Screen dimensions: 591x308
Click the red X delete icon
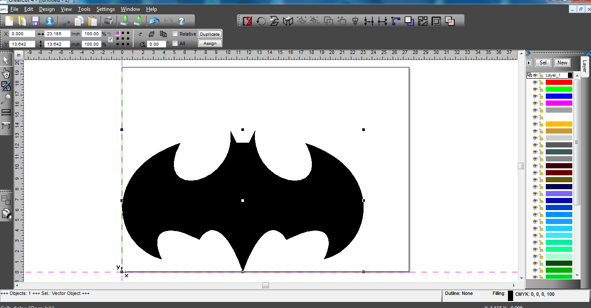[x=247, y=21]
